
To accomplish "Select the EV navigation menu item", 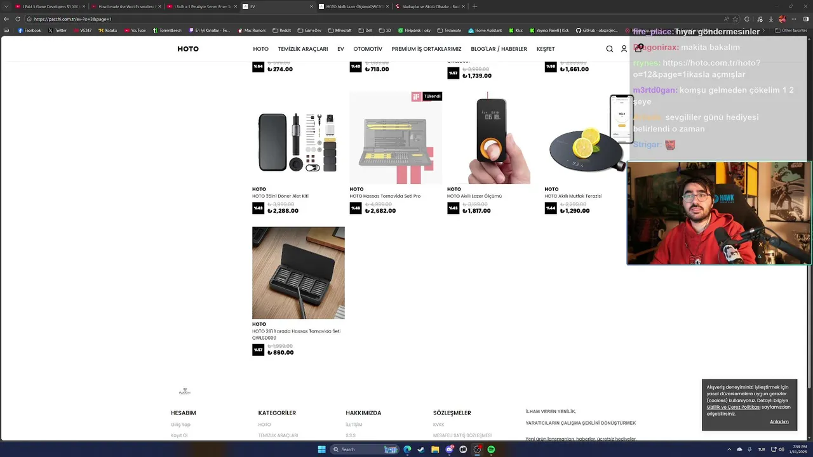I will 340,49.
